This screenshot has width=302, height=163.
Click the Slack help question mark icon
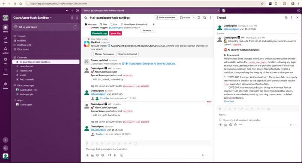[299, 10]
